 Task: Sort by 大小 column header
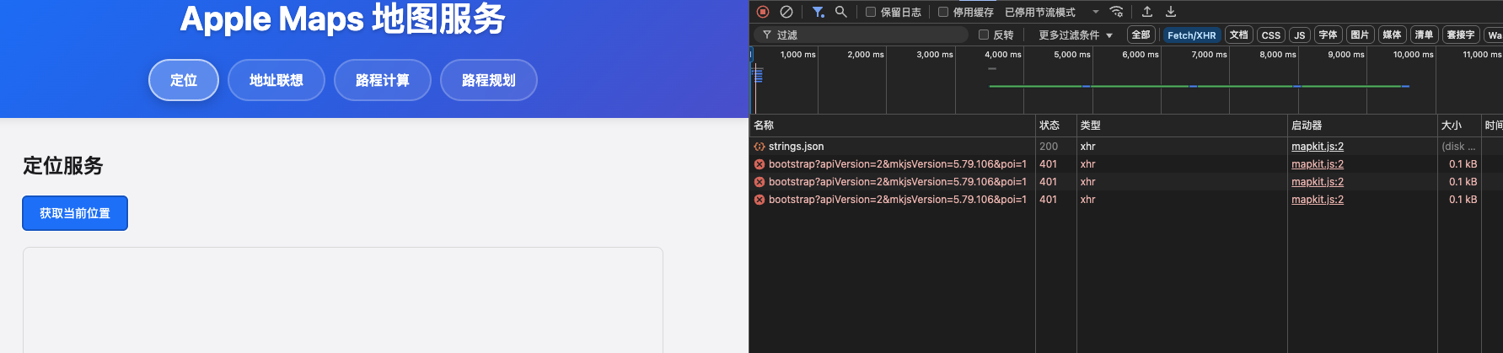click(x=1459, y=126)
